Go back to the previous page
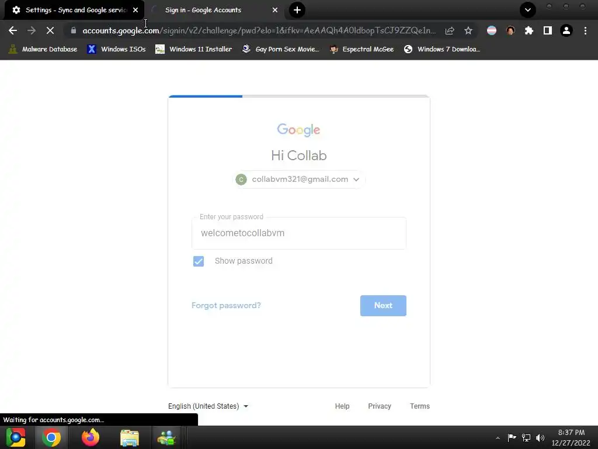The width and height of the screenshot is (598, 449). coord(13,30)
